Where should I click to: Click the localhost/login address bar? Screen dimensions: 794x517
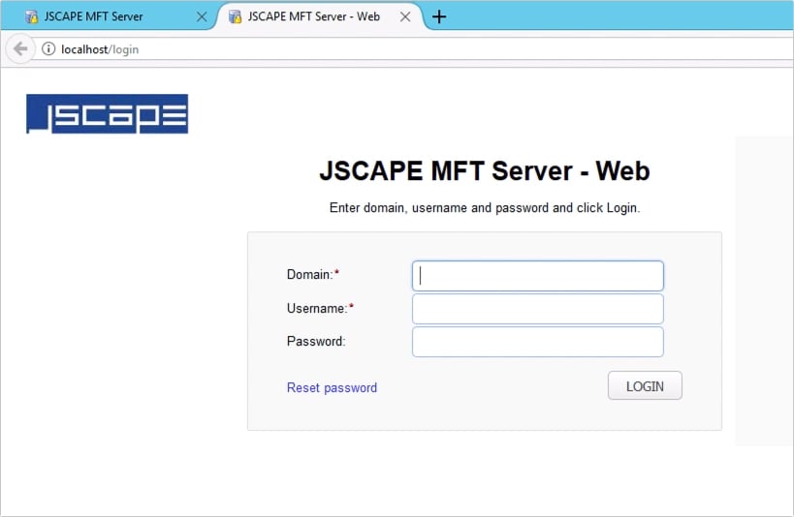click(415, 49)
